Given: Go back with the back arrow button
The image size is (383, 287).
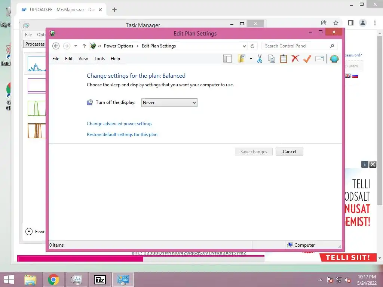Looking at the screenshot, I should tap(56, 46).
